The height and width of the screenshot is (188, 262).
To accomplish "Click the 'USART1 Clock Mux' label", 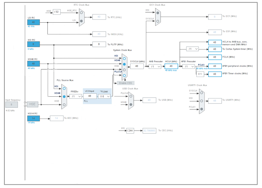I will point(197,85).
